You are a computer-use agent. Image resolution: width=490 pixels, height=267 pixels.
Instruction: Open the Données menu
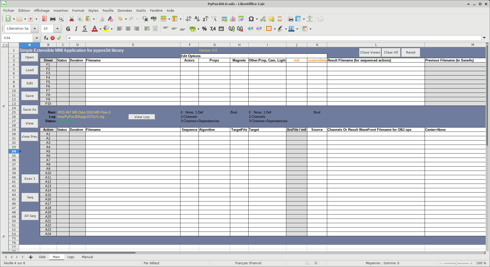tap(125, 10)
